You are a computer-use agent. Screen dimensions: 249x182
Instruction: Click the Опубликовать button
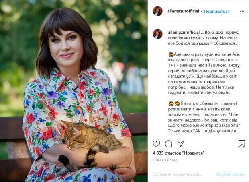(230, 174)
